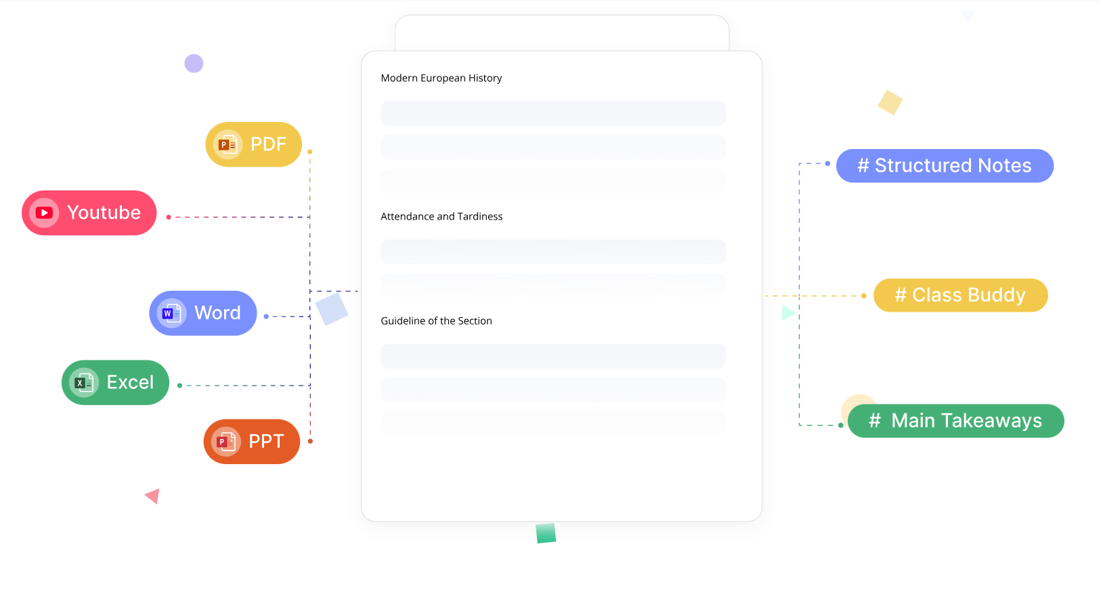This screenshot has height=601, width=1101.
Task: Open the Main Takeaways tag
Action: tap(956, 421)
